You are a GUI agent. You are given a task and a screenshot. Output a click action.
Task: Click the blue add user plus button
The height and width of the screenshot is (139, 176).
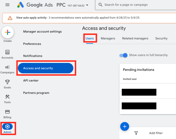pyautogui.click(x=125, y=126)
